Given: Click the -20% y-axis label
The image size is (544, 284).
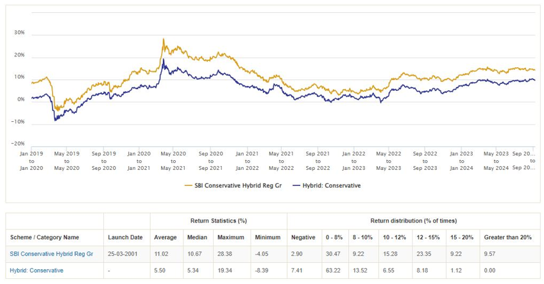Looking at the screenshot, I should 18,144.
